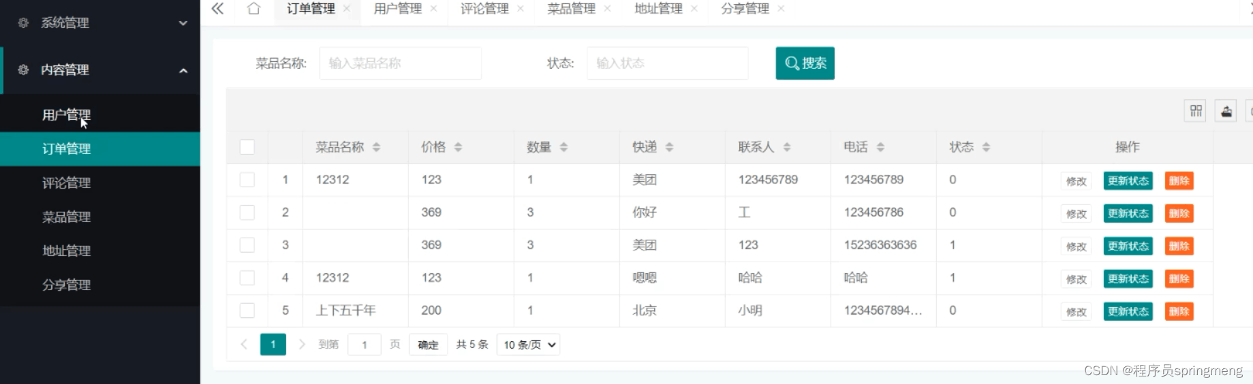Close the 用户管理 tab
The image size is (1253, 384).
433,9
